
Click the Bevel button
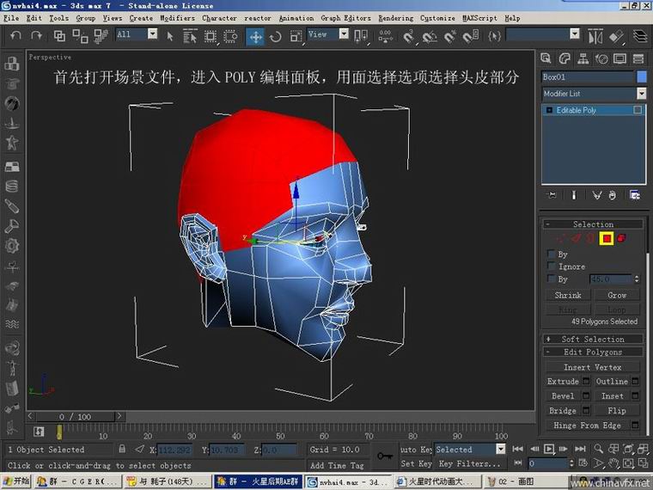pos(563,395)
